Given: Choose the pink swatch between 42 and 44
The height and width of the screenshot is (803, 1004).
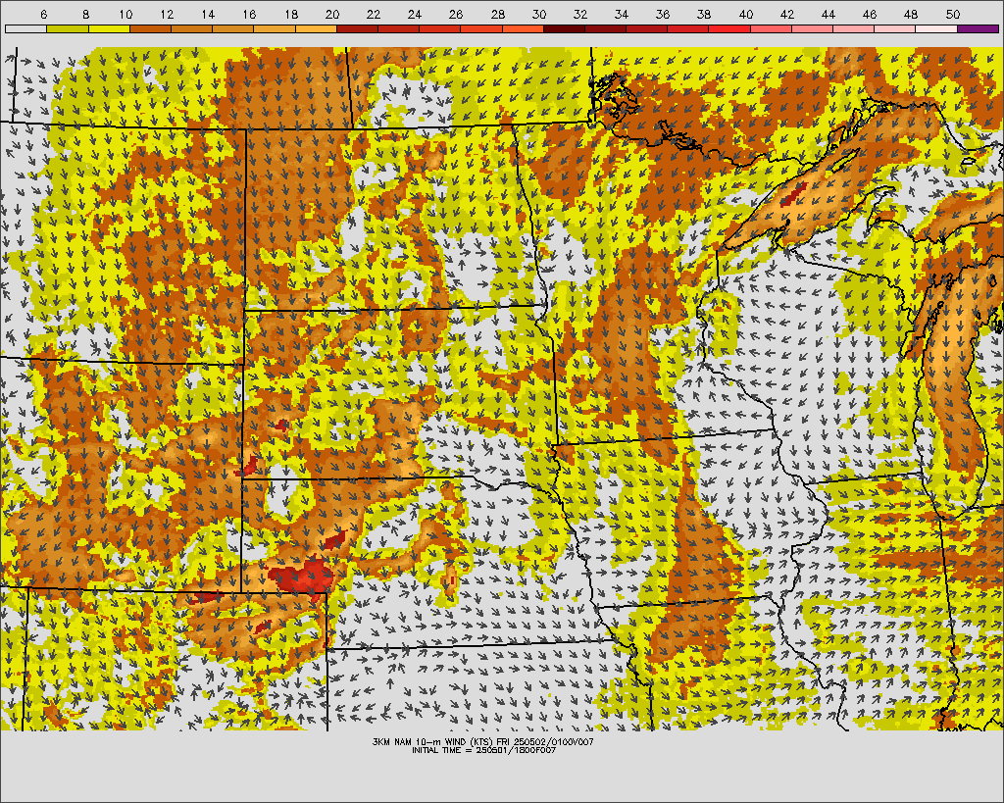Looking at the screenshot, I should click(813, 28).
